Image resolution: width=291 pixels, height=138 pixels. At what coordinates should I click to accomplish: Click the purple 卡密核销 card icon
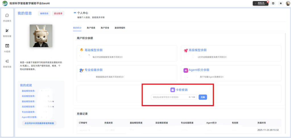point(172,90)
